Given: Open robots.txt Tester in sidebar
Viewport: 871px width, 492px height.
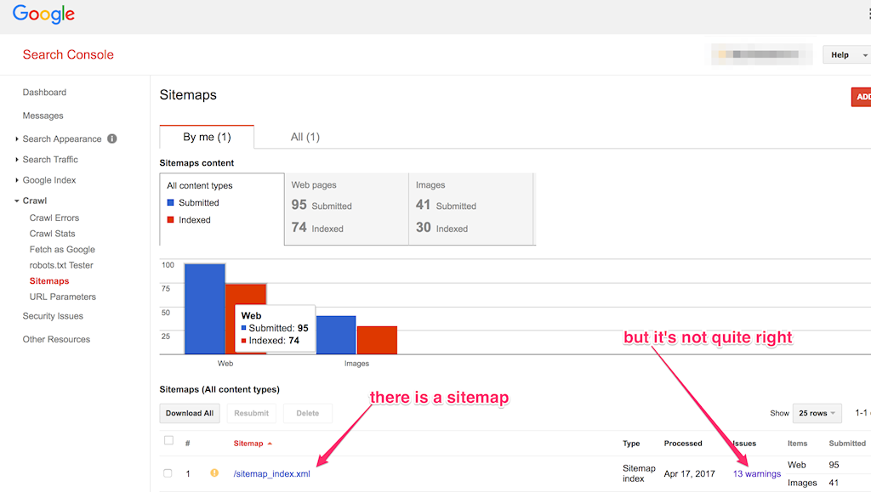Looking at the screenshot, I should (x=61, y=265).
